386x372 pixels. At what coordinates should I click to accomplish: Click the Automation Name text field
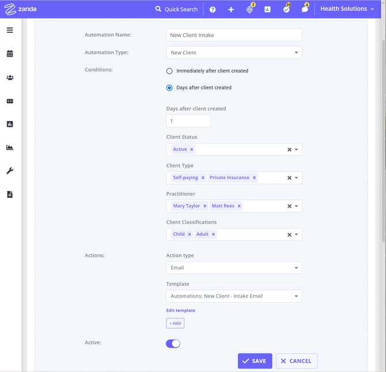pyautogui.click(x=233, y=35)
